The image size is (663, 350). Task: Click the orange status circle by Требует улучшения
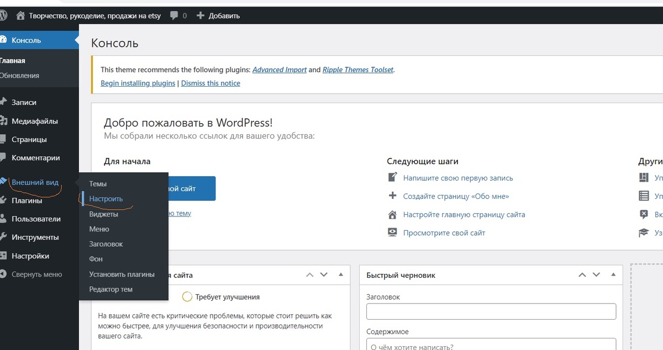[x=187, y=296]
